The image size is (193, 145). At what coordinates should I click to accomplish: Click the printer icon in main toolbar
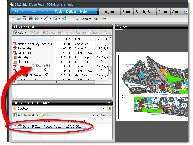pyautogui.click(x=30, y=19)
